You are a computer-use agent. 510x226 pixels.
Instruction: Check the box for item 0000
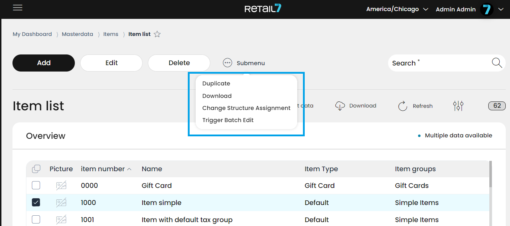tap(36, 185)
